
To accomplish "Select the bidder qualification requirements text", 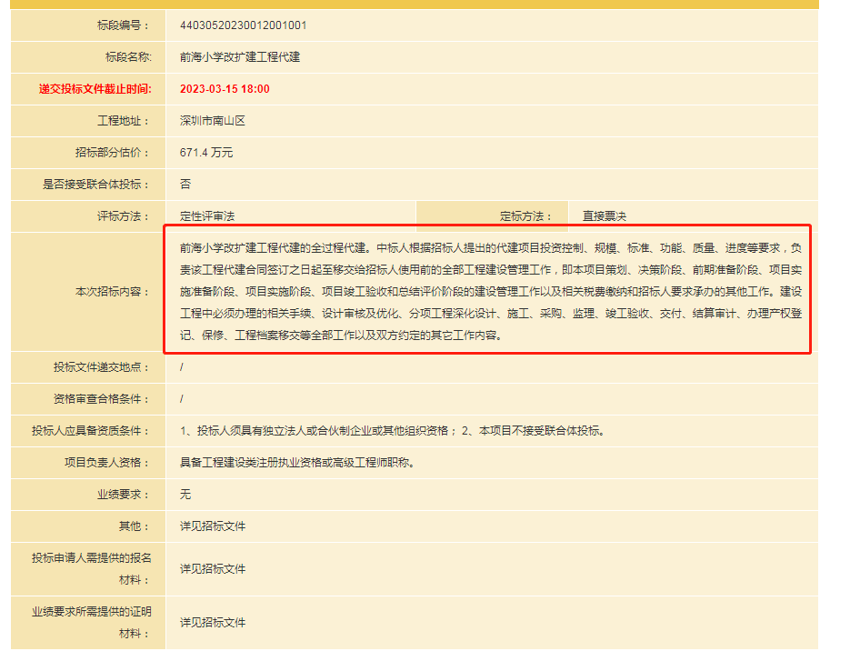I will coord(392,431).
